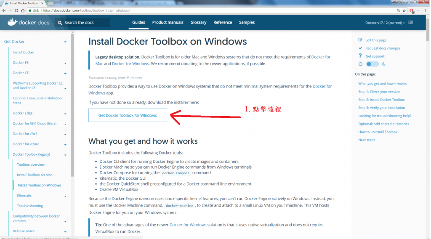Click the browser reload icon
The height and width of the screenshot is (239, 431).
point(16,11)
